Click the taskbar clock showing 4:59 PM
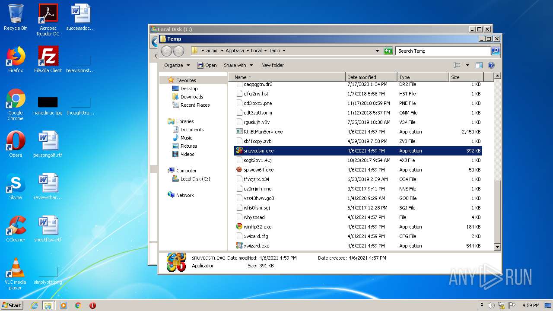 pyautogui.click(x=531, y=305)
